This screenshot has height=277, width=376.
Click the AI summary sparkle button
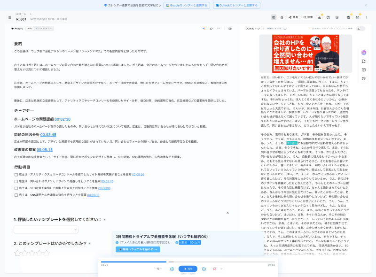(17, 29)
